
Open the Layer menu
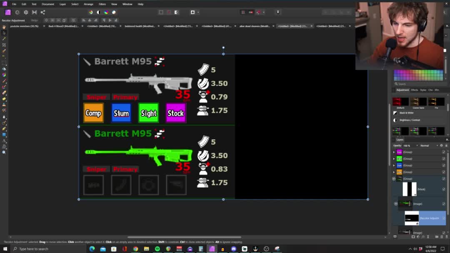point(62,4)
